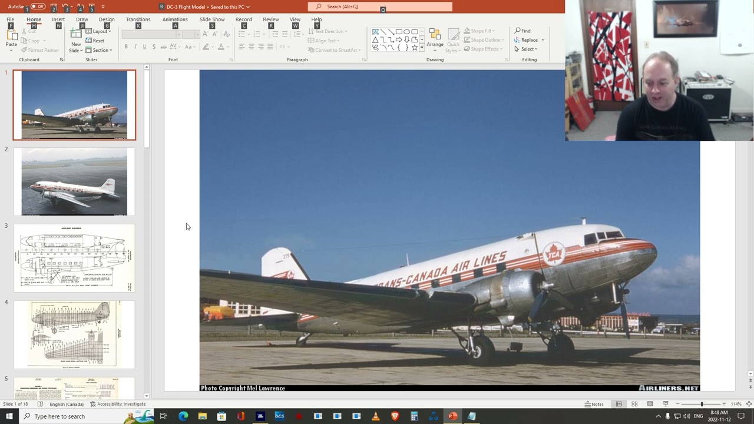754x424 pixels.
Task: Pick the oval shape
Action: coord(406,32)
